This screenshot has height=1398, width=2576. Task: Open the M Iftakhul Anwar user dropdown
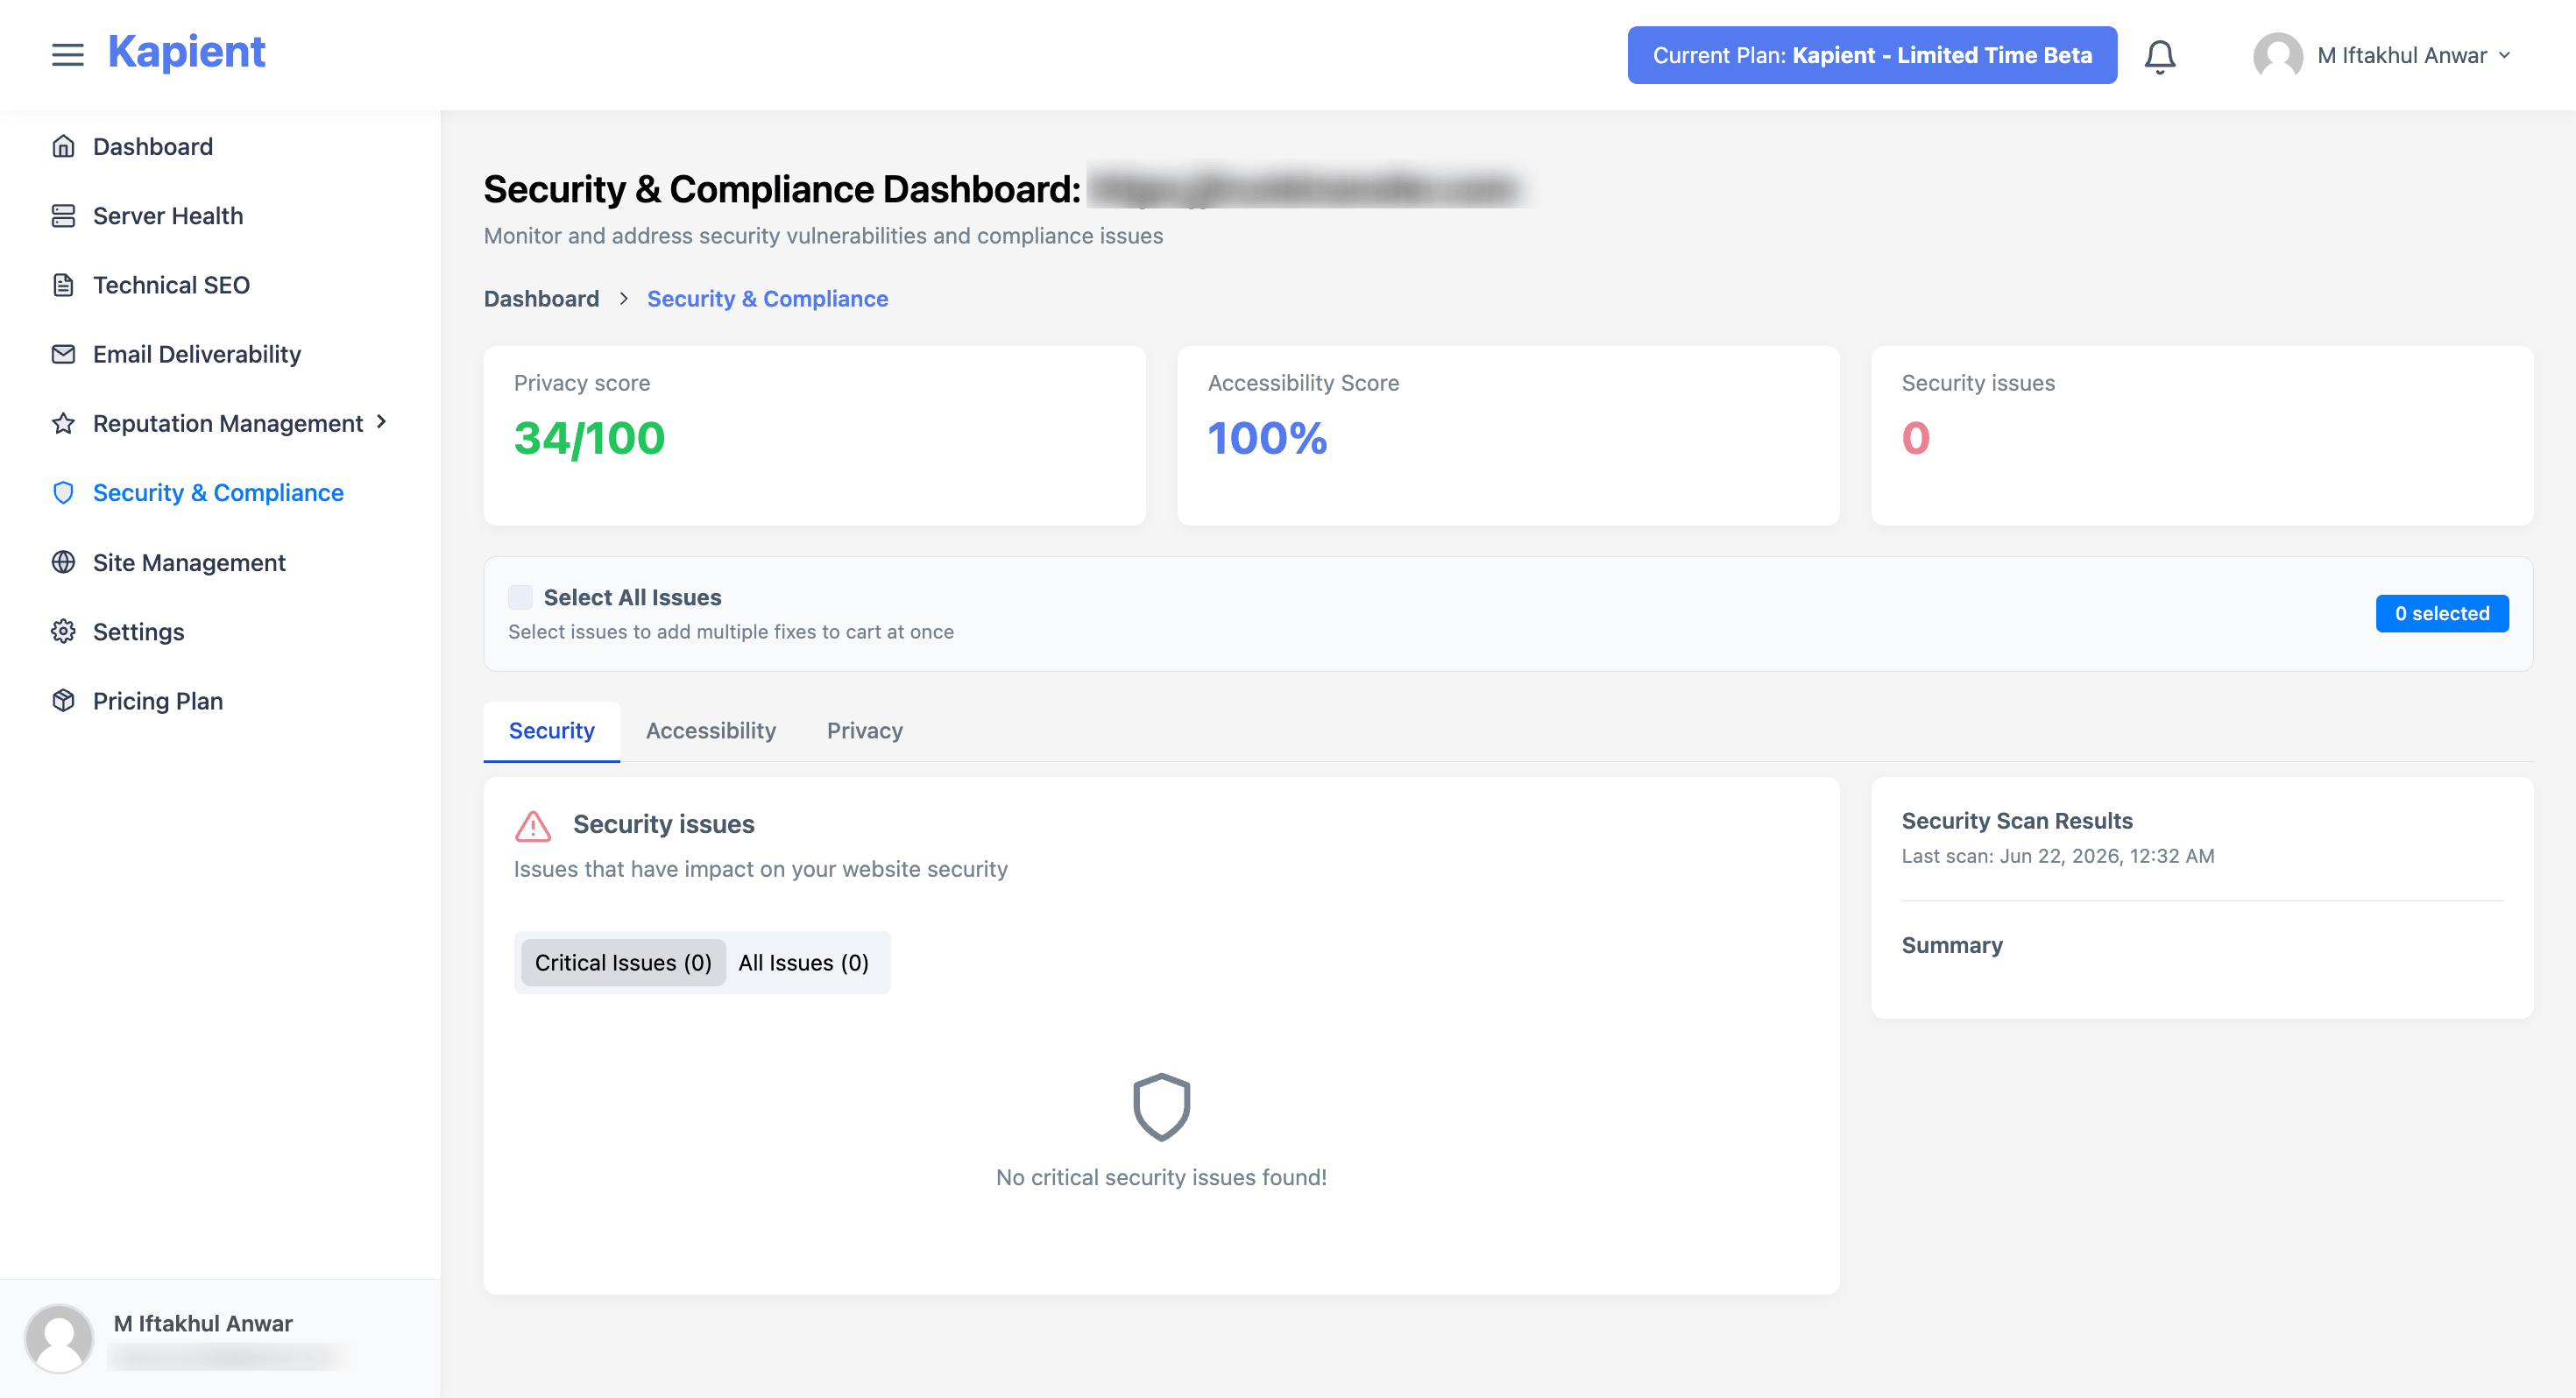[2382, 55]
